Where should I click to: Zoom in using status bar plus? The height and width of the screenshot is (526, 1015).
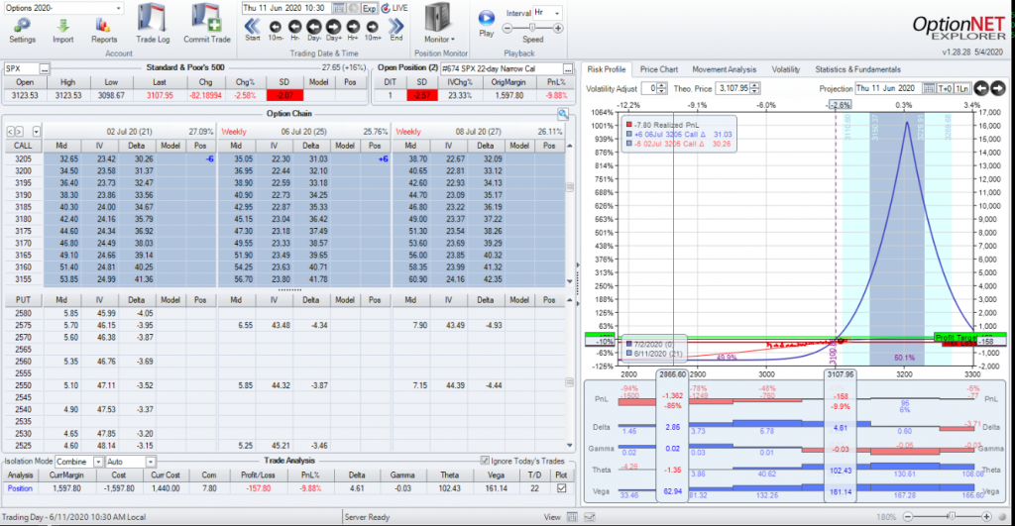click(x=986, y=516)
